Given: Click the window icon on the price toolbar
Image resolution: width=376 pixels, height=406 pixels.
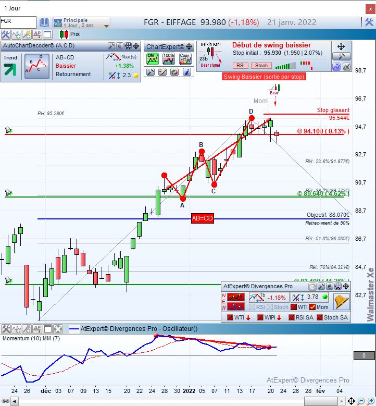Looking at the screenshot, I should (47, 34).
